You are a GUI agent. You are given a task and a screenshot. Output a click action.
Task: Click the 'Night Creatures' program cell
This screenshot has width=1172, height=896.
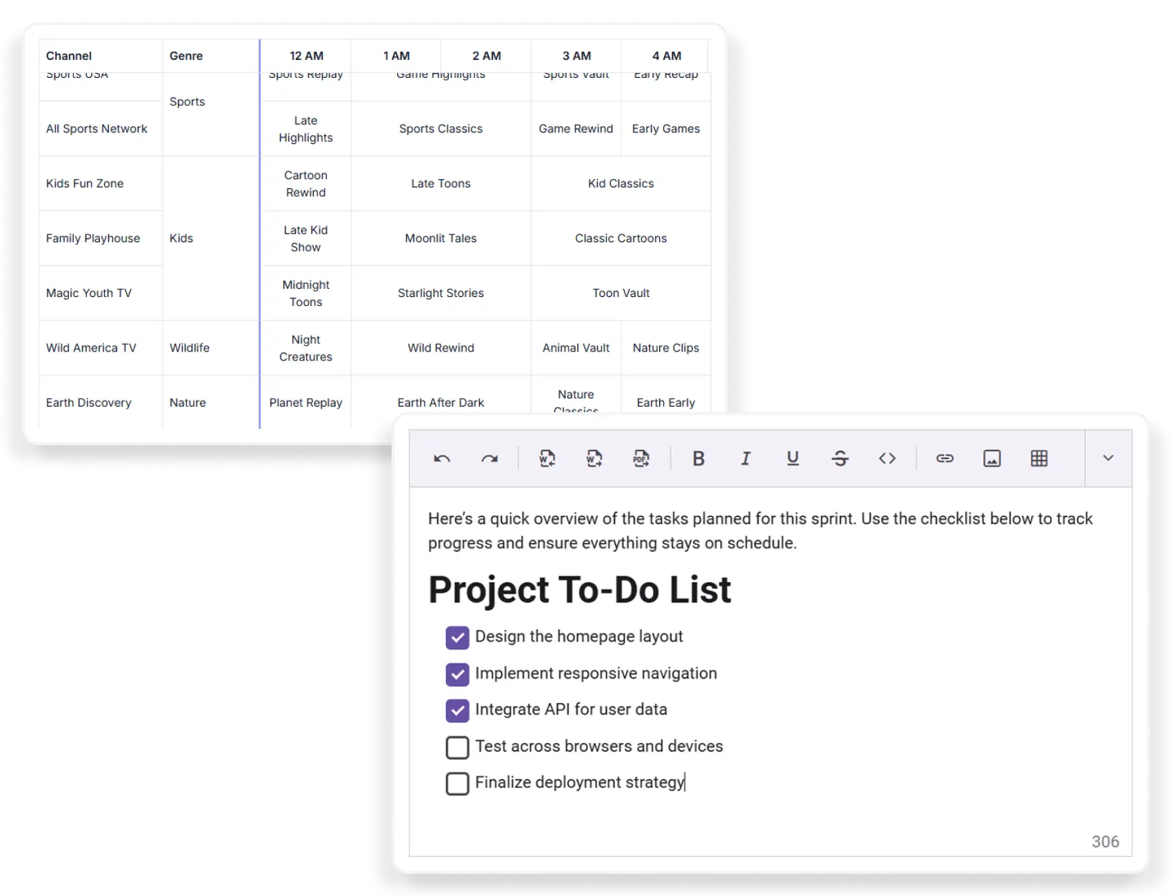pos(306,348)
